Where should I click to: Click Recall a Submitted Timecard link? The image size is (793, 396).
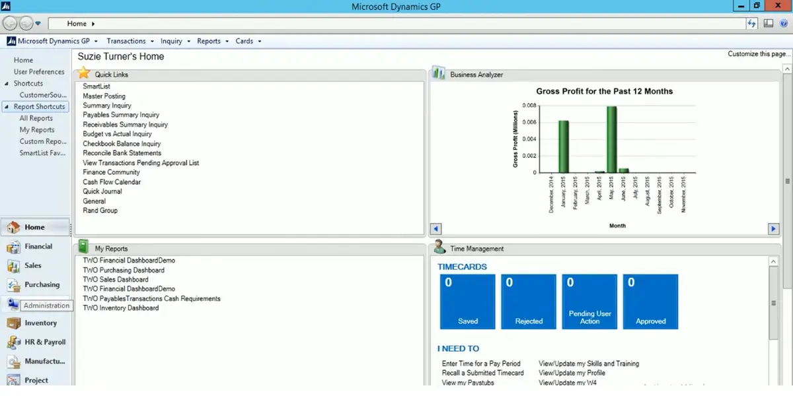pos(482,374)
